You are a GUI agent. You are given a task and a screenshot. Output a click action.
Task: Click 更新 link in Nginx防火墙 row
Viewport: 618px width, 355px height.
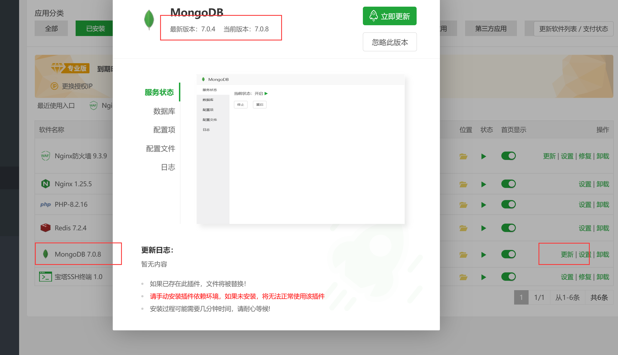click(549, 156)
